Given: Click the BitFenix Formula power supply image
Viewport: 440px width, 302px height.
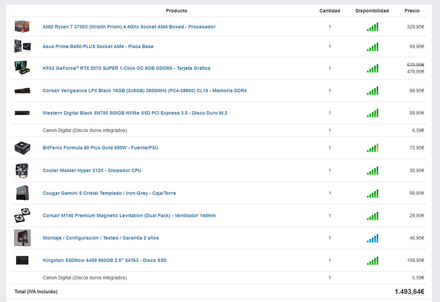Looking at the screenshot, I should point(22,148).
